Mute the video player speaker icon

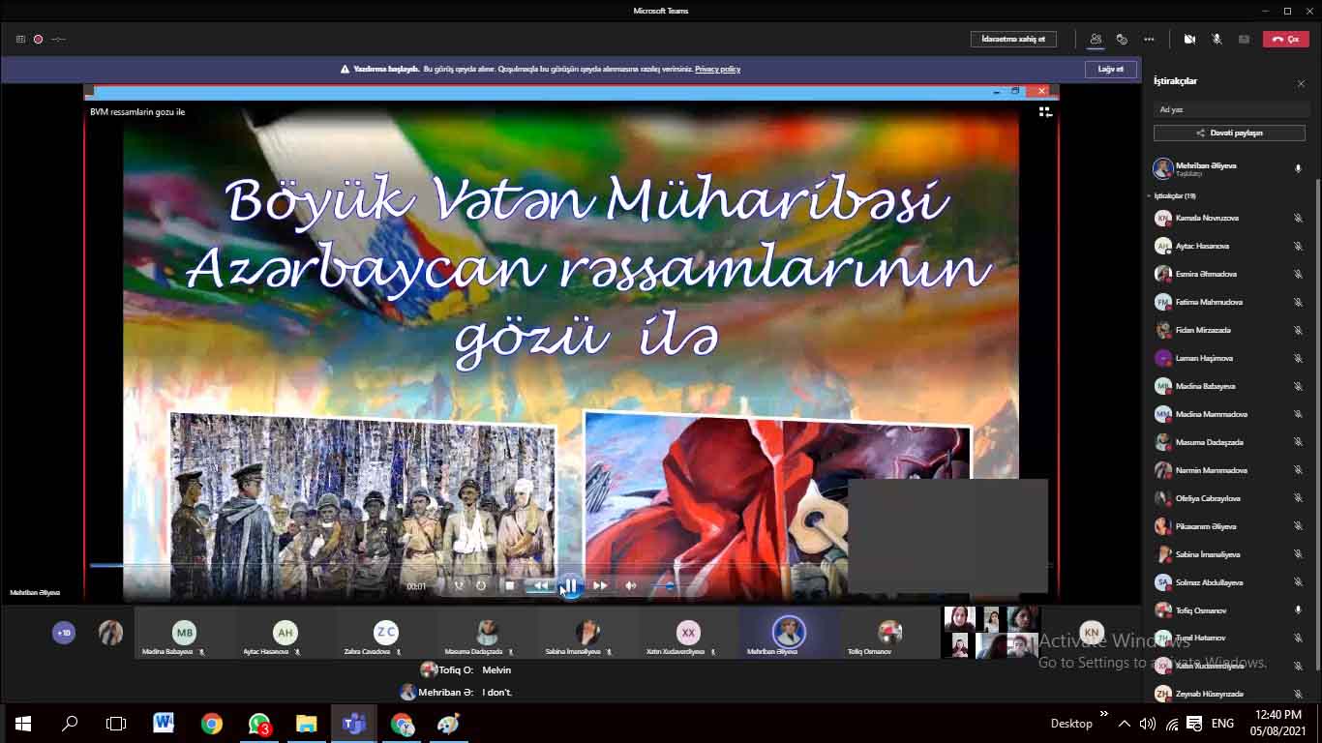[631, 586]
